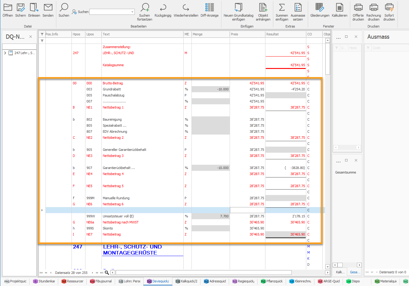Click the Einlesen import icon
409x286 pixels.
click(34, 7)
